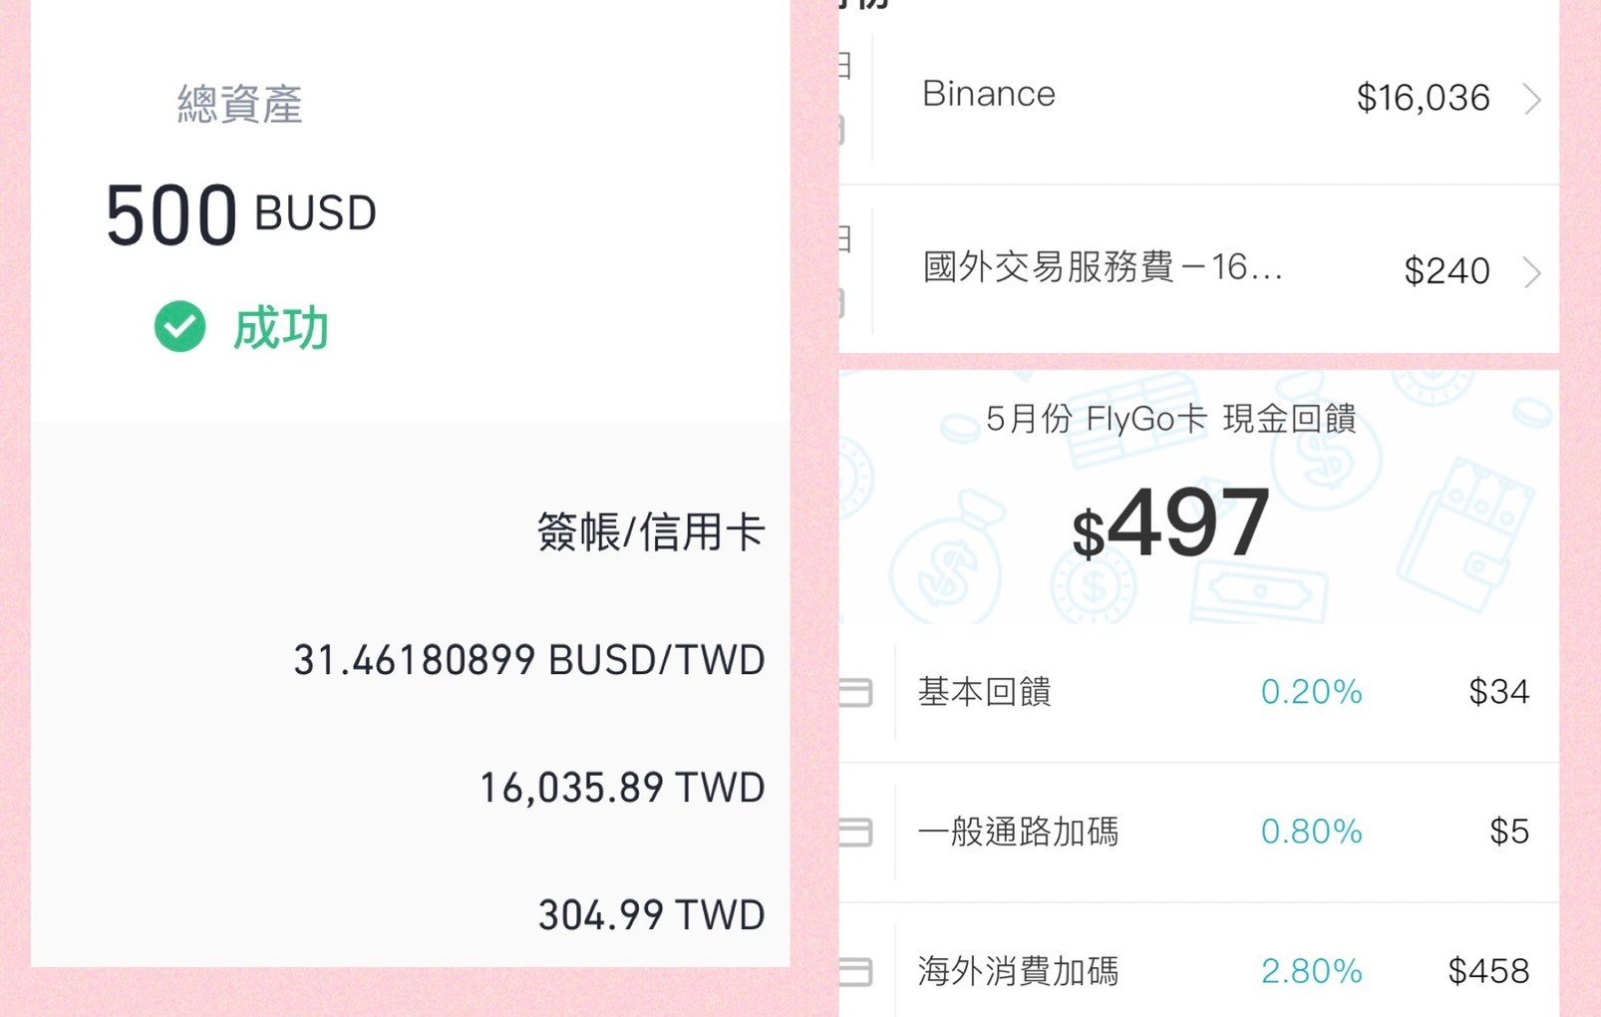Screen dimensions: 1601x1017
Task: Click the $497 cashback total
Action: click(x=1170, y=523)
